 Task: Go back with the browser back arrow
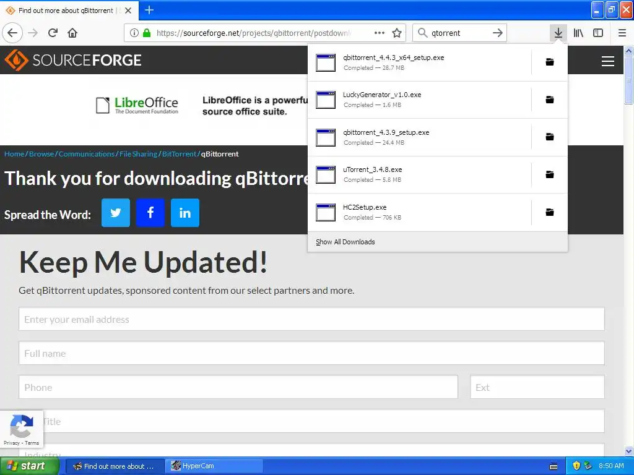[12, 33]
